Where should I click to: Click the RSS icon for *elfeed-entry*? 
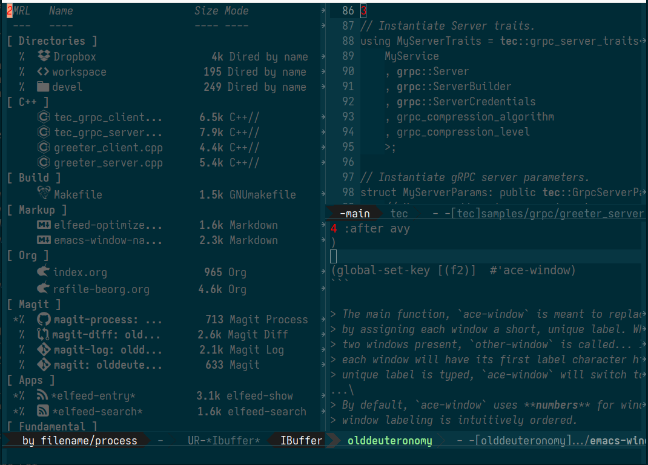pyautogui.click(x=42, y=395)
